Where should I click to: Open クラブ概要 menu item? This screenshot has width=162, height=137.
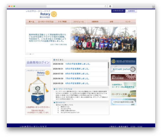(x=62, y=22)
